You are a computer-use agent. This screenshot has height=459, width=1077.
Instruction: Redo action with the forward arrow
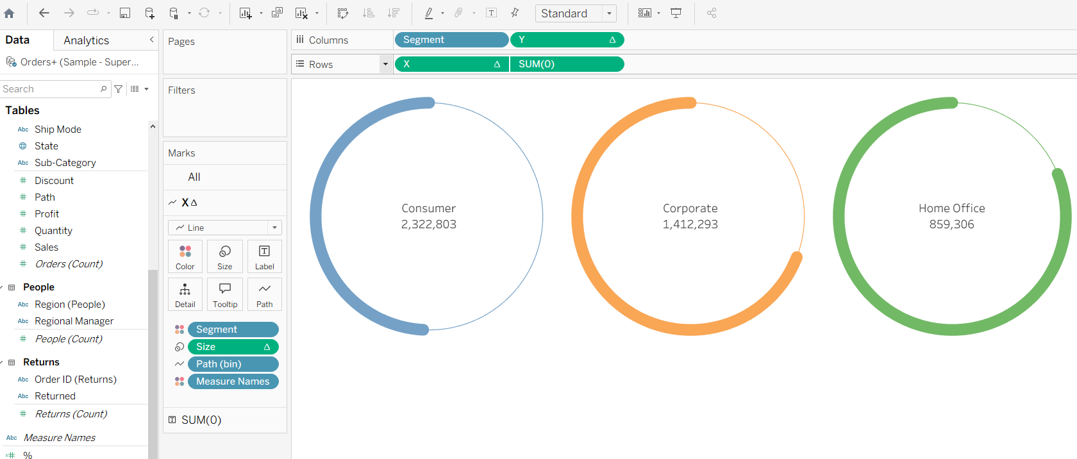69,13
